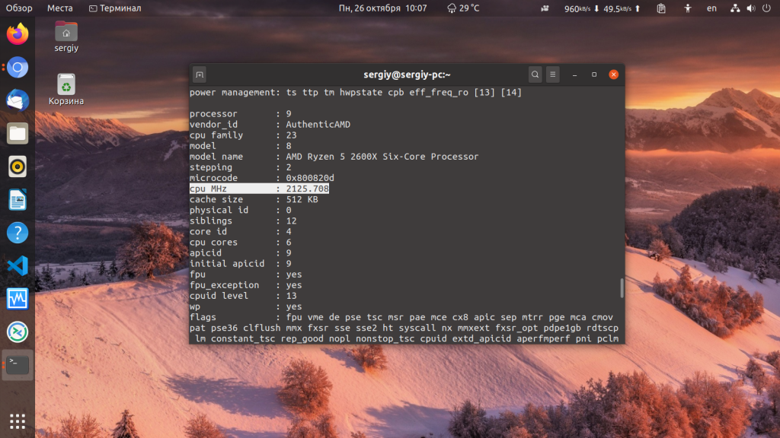Open the Files manager in dock
Image resolution: width=780 pixels, height=438 pixels.
(18, 134)
